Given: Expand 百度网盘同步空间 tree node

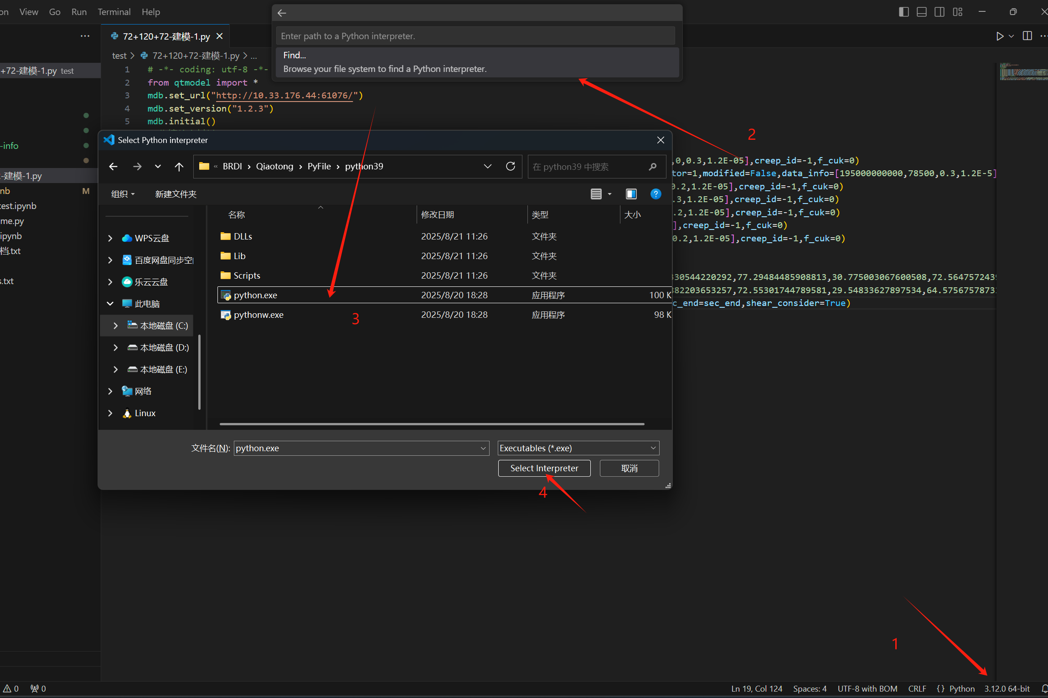Looking at the screenshot, I should point(110,260).
